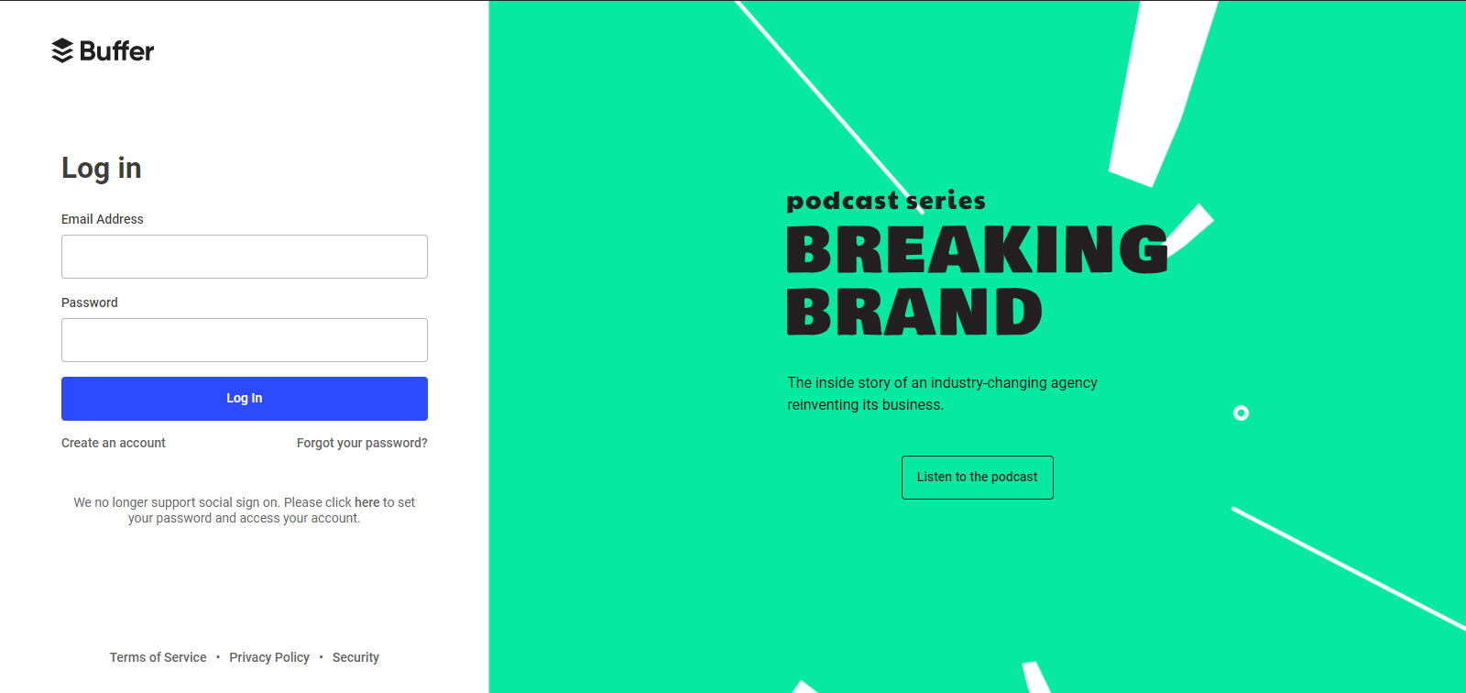1466x693 pixels.
Task: Open the Terms of Service link
Action: click(159, 657)
